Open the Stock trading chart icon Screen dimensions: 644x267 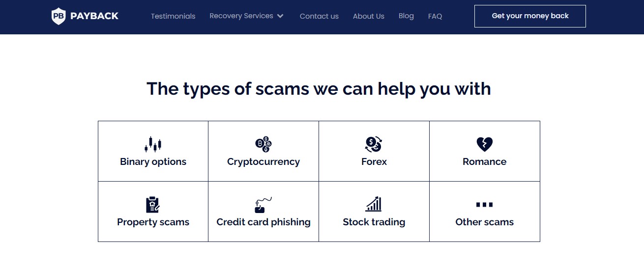tap(374, 204)
